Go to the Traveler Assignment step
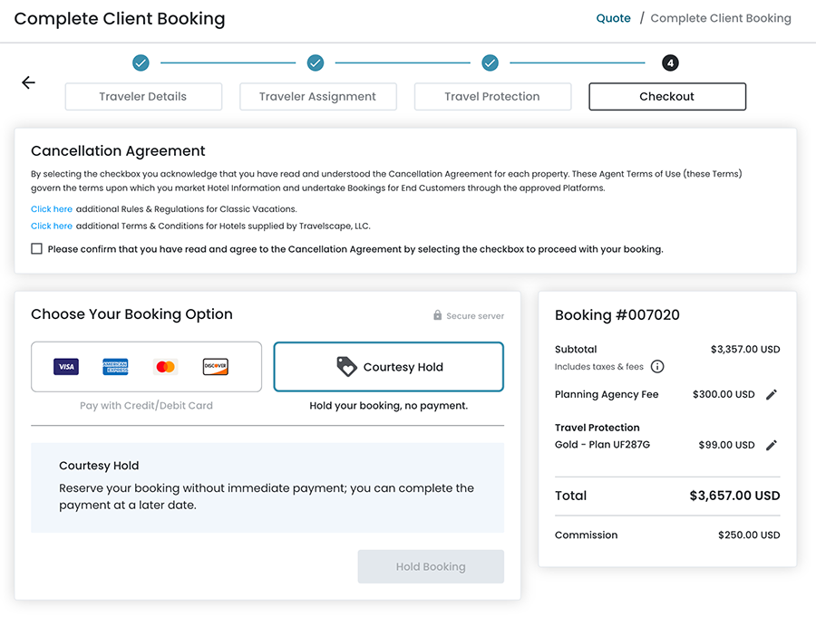The image size is (816, 636). pyautogui.click(x=317, y=97)
